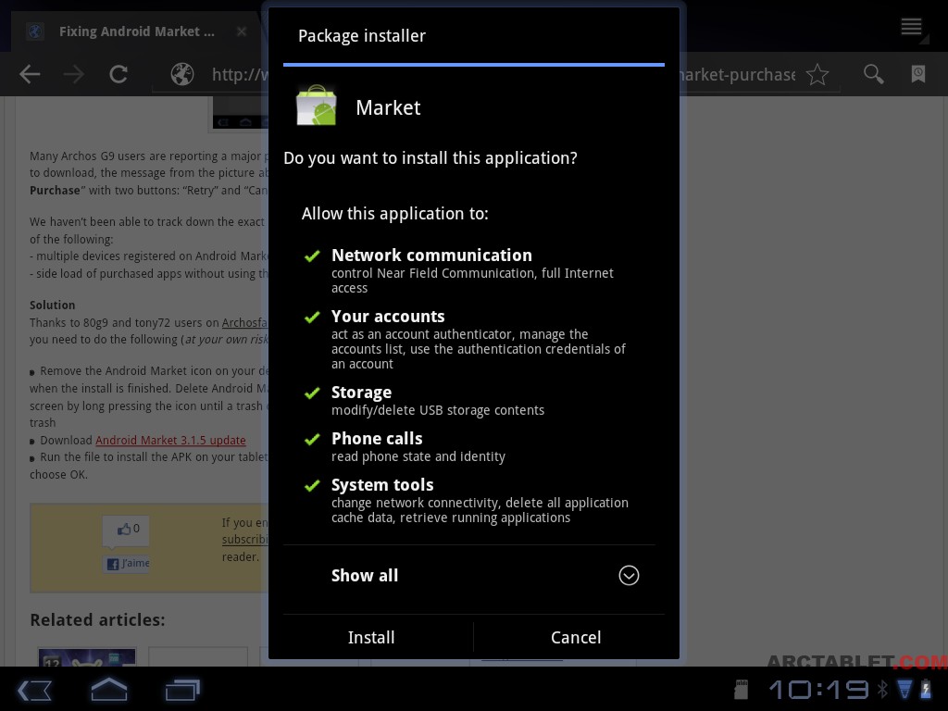Select Network communication permission heading

[431, 256]
